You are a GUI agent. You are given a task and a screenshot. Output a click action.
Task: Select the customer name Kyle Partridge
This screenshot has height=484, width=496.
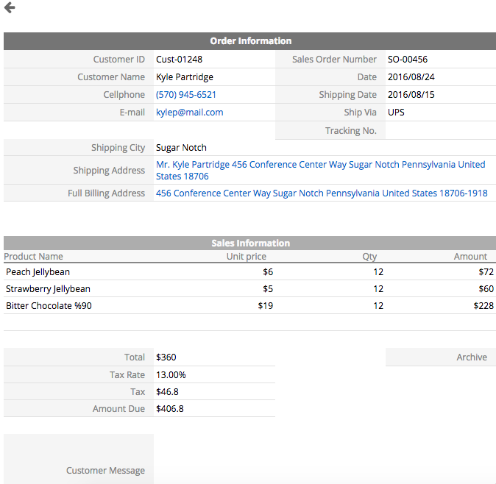(185, 76)
